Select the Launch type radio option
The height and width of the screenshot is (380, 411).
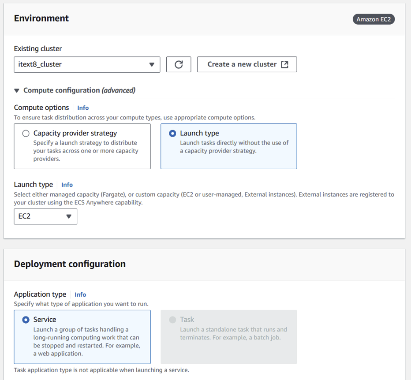(x=172, y=133)
